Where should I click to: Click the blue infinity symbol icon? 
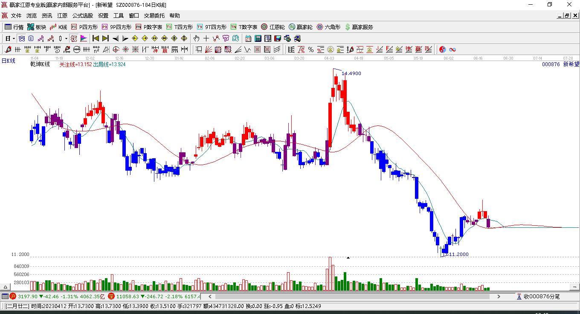pos(452,49)
